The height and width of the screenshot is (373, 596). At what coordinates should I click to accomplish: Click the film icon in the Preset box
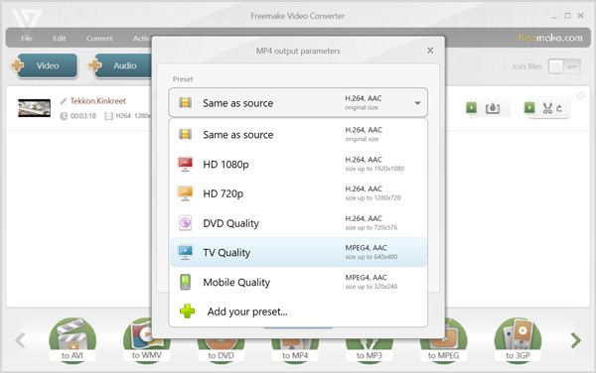185,103
